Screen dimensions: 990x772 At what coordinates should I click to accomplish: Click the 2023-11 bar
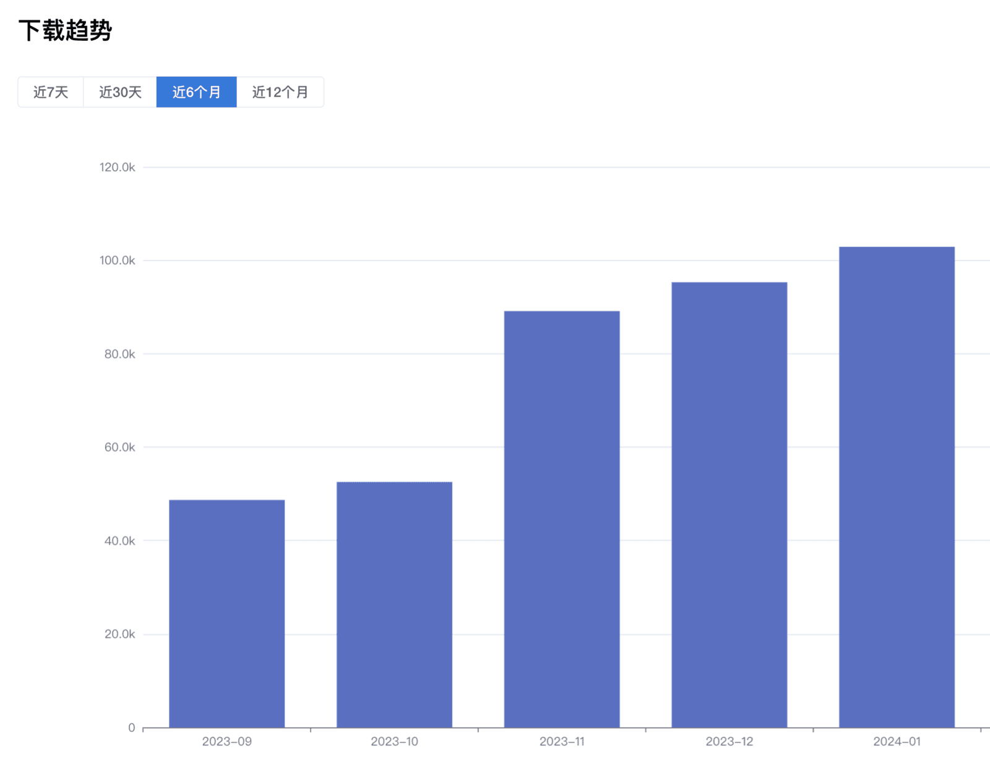(562, 519)
